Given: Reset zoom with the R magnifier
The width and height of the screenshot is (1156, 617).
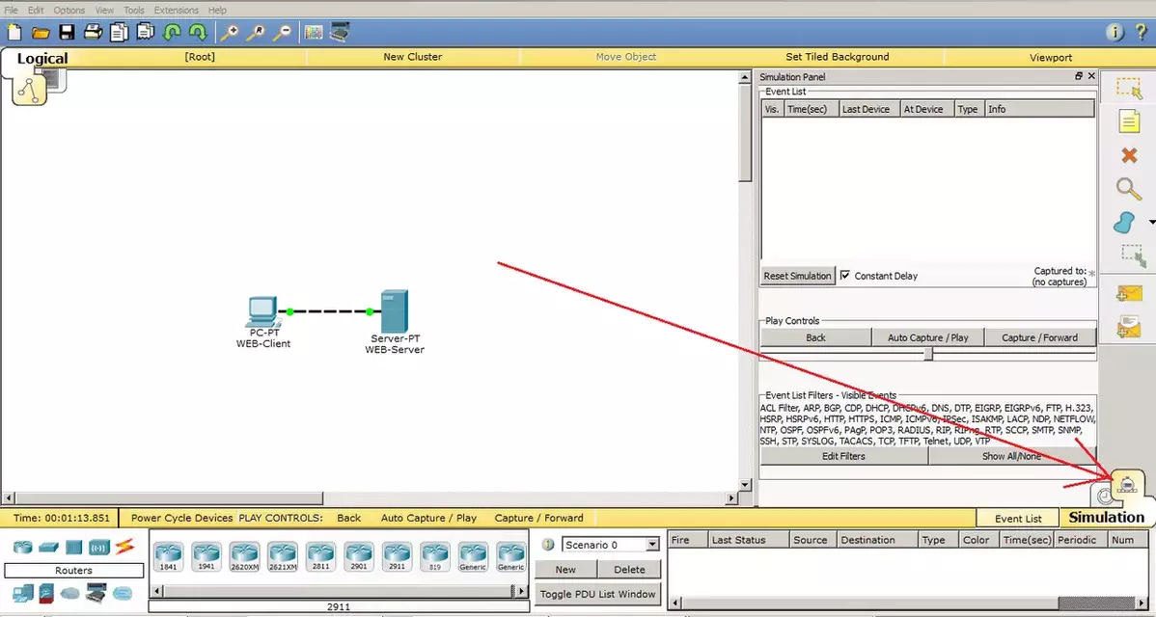Looking at the screenshot, I should pyautogui.click(x=256, y=33).
